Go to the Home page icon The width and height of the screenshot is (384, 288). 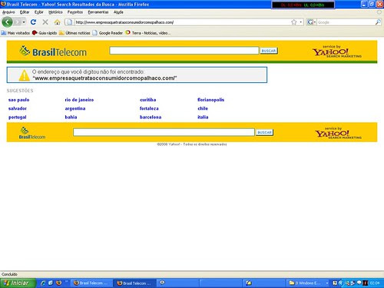58,22
